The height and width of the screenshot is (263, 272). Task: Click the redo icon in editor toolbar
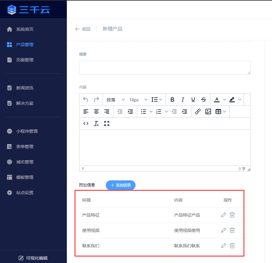[97, 100]
